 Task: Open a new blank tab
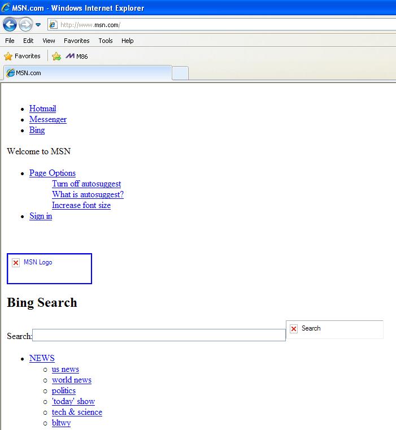(180, 73)
